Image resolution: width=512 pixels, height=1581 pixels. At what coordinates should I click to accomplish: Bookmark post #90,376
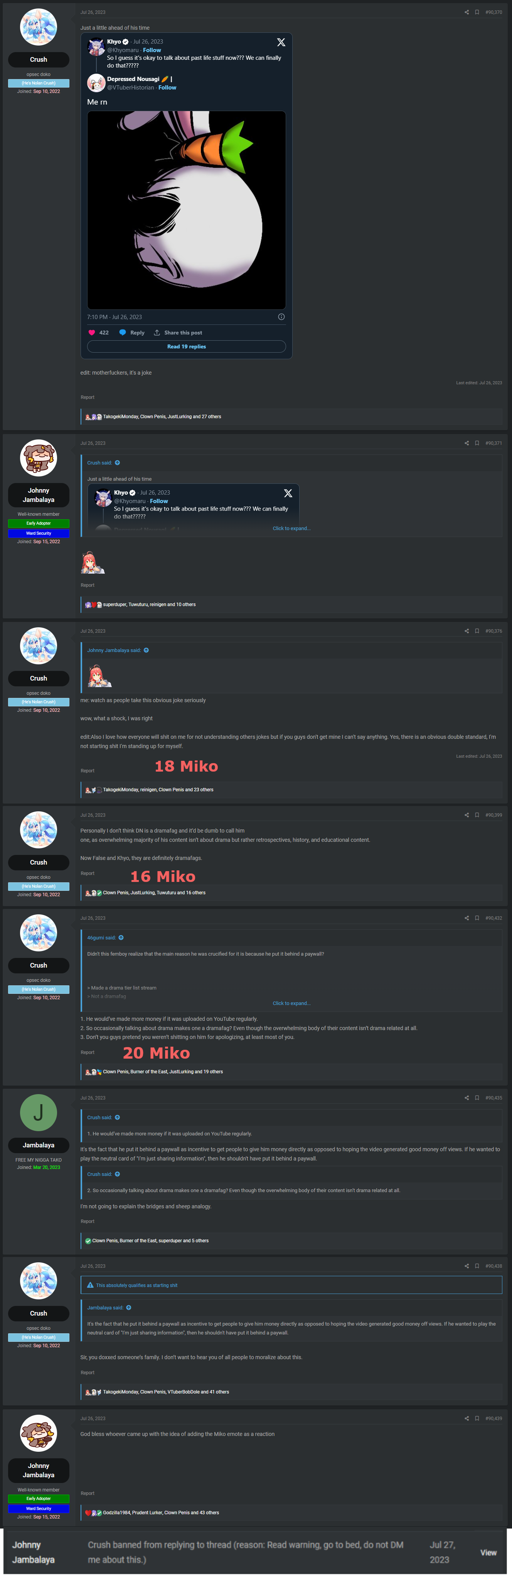click(477, 631)
